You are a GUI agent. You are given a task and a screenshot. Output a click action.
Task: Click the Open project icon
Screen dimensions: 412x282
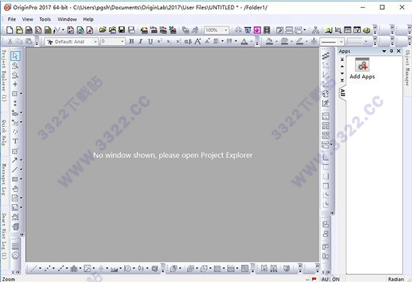tap(102, 30)
